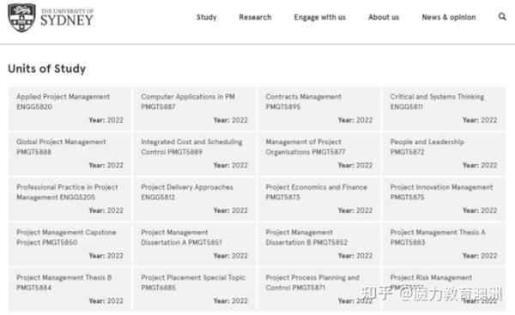515x315 pixels.
Task: Open Project Management Capstone Project PMGT5850
Action: click(x=70, y=244)
